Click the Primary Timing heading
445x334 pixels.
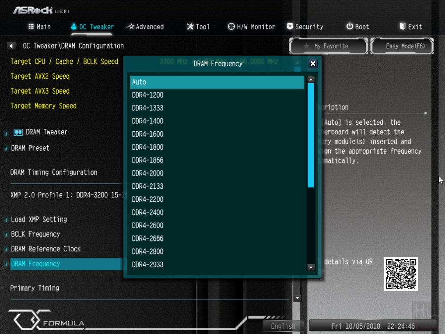(35, 288)
